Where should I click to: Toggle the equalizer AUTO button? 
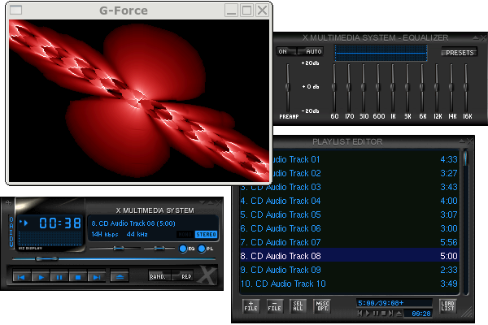[311, 52]
